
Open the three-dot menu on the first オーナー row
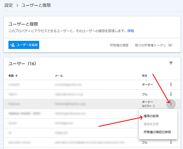pyautogui.click(x=171, y=84)
